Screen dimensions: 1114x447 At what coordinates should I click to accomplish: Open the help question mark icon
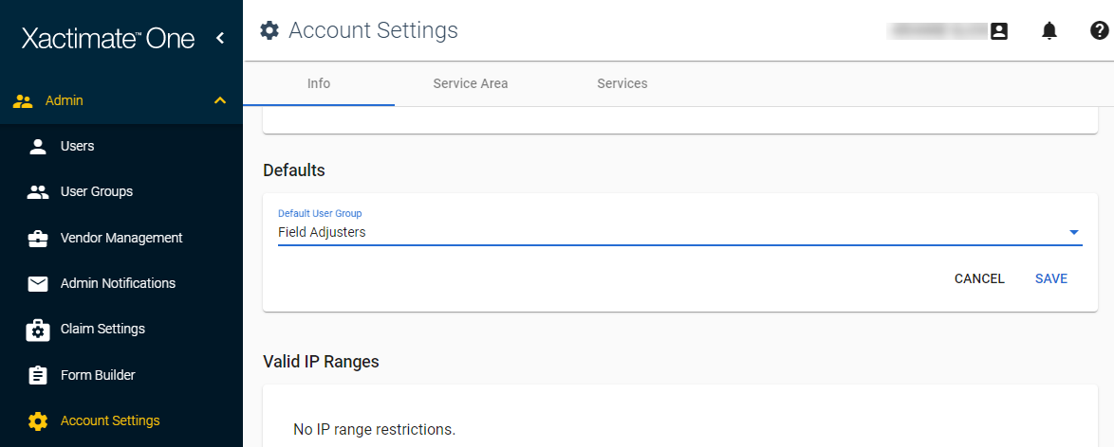(x=1099, y=30)
